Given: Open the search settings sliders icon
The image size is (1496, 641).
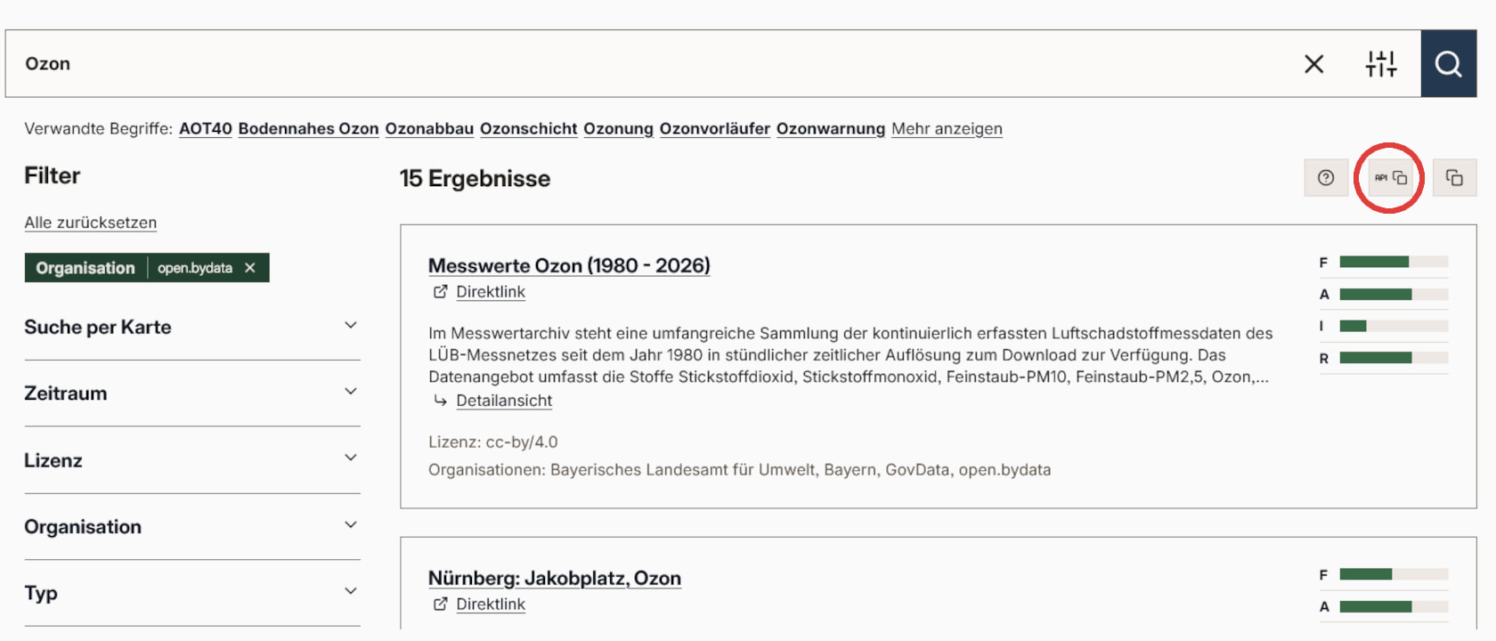Looking at the screenshot, I should pos(1381,64).
